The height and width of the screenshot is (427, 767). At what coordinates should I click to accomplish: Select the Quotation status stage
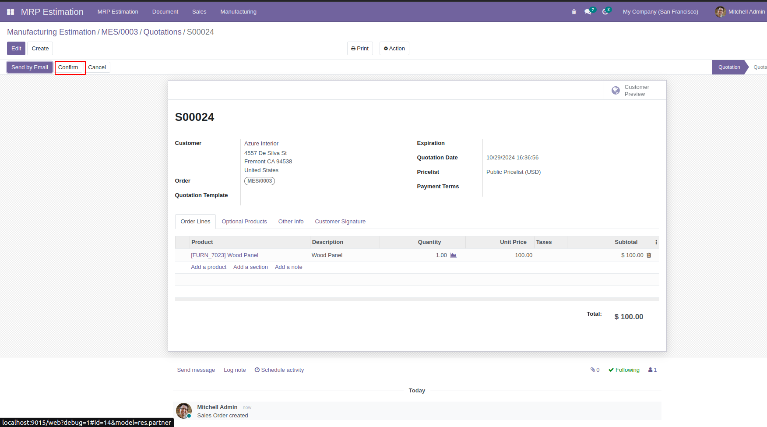pos(729,67)
